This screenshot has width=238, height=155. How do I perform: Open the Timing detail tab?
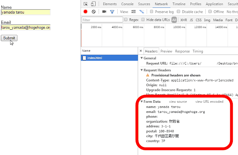click(198, 51)
